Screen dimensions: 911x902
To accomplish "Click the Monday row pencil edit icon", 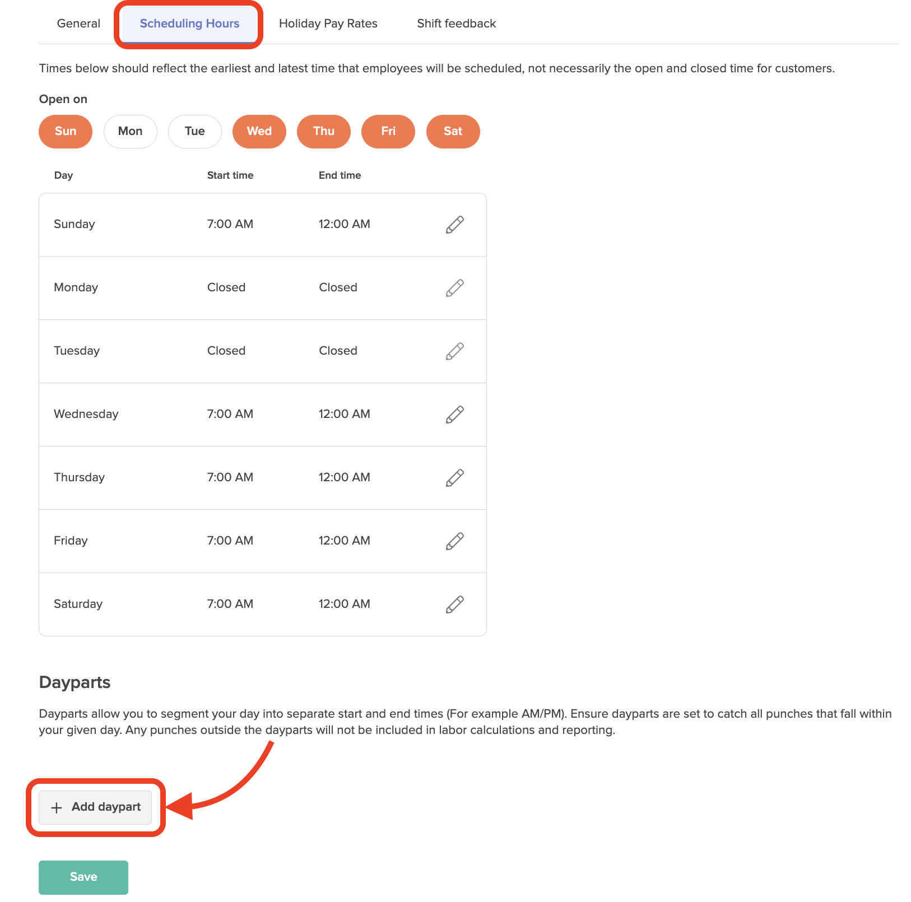I will 454,288.
